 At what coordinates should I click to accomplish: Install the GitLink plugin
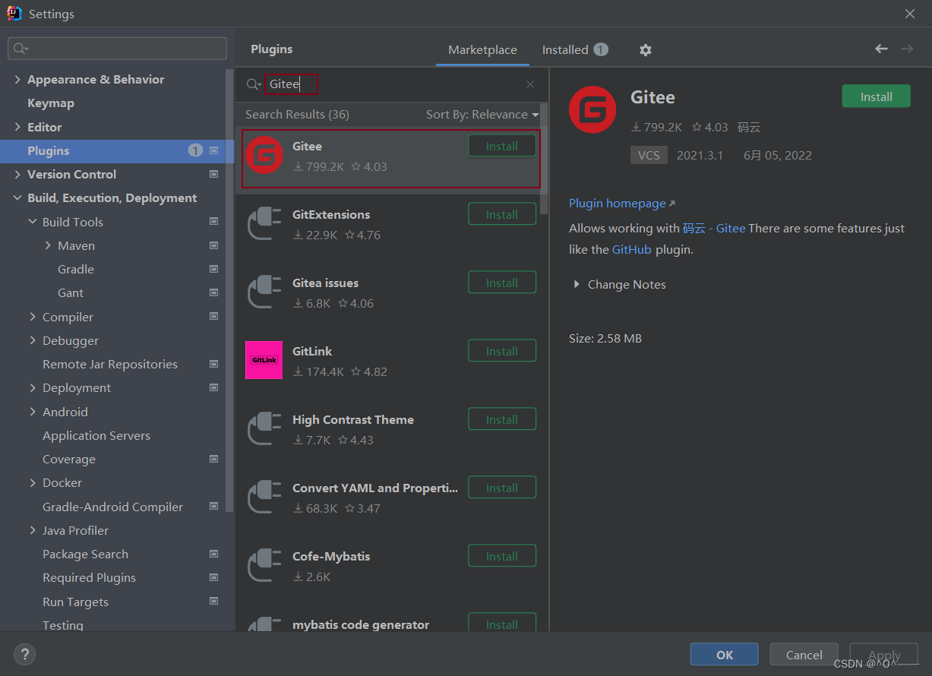point(502,351)
